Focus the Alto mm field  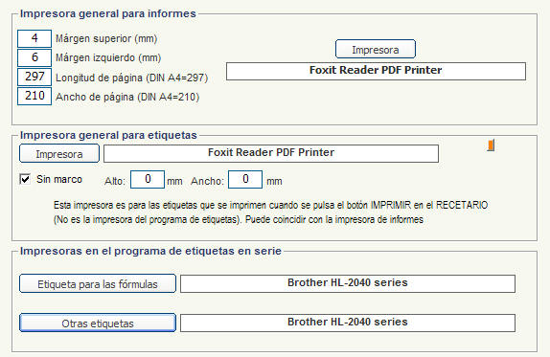coord(148,179)
